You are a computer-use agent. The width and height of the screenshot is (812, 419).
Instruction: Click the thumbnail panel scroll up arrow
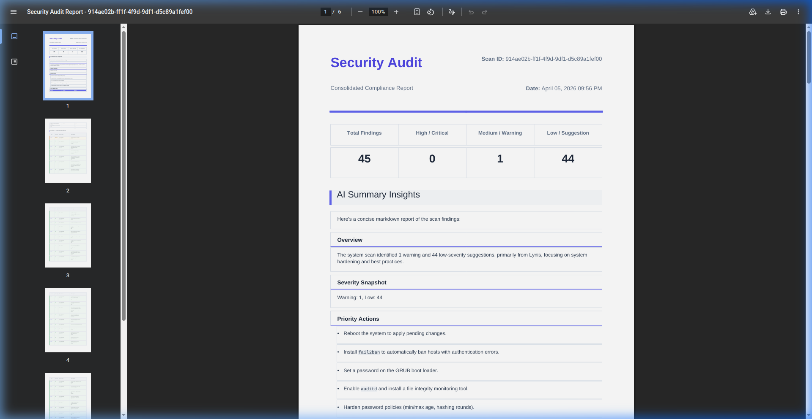[x=123, y=27]
